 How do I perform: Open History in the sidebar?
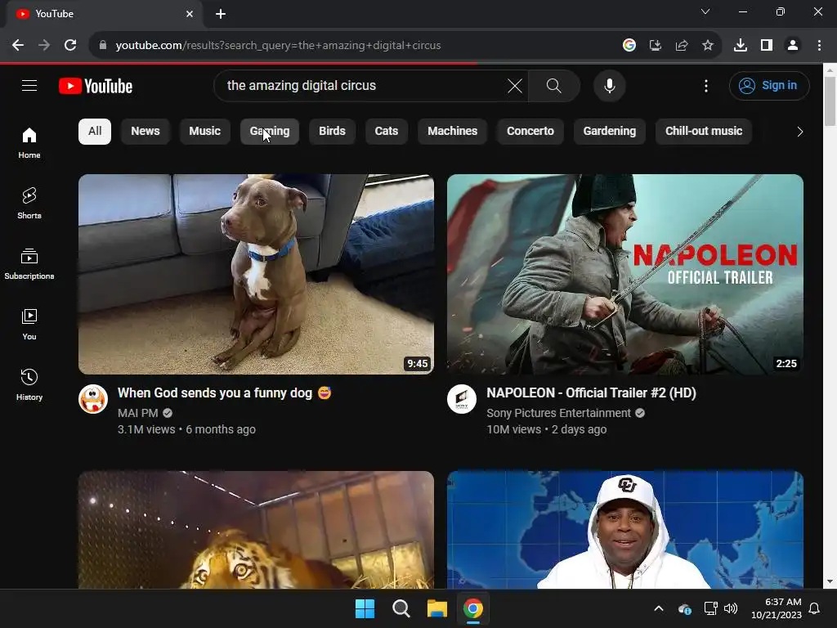pyautogui.click(x=29, y=384)
